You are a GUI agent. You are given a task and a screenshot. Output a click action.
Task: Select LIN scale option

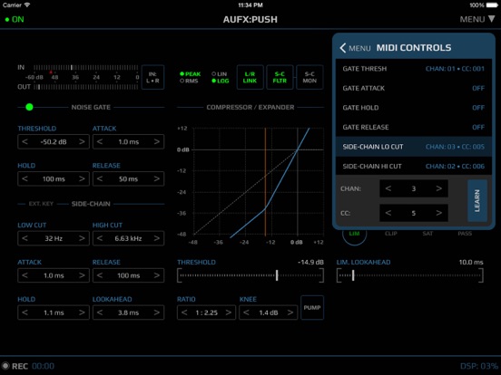(x=220, y=73)
